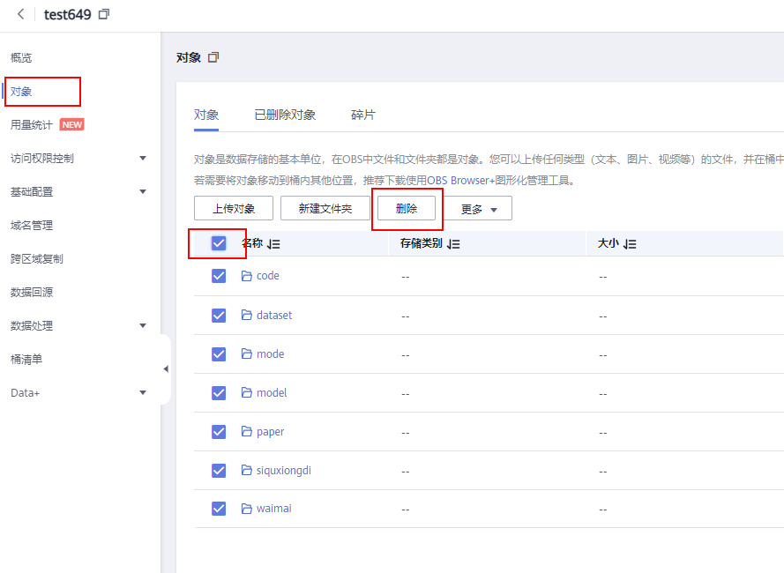Expand the 访问权限控制 sidebar section
The height and width of the screenshot is (573, 784).
(143, 159)
